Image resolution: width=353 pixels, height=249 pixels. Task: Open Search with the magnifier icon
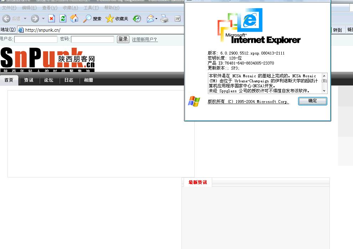point(87,19)
